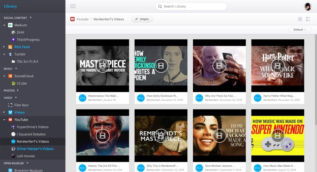The image size is (317, 172).
Task: Click the user profile avatar
Action: point(308,6)
